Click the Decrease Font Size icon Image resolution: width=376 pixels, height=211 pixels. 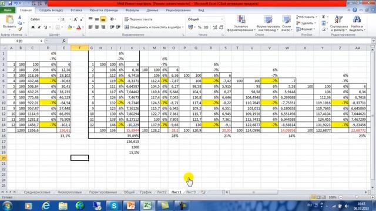[x=82, y=19]
